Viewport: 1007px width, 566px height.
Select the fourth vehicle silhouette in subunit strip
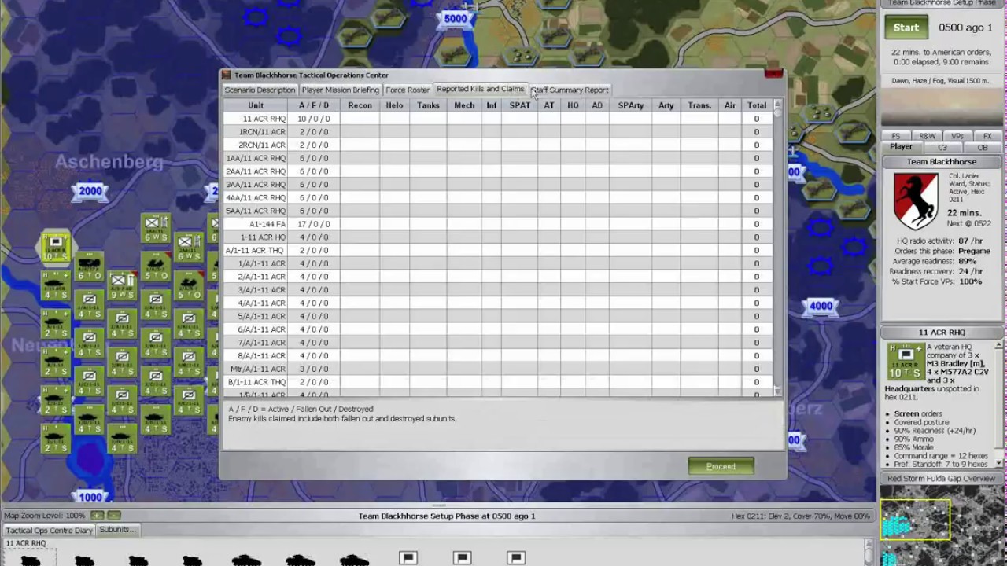point(192,560)
